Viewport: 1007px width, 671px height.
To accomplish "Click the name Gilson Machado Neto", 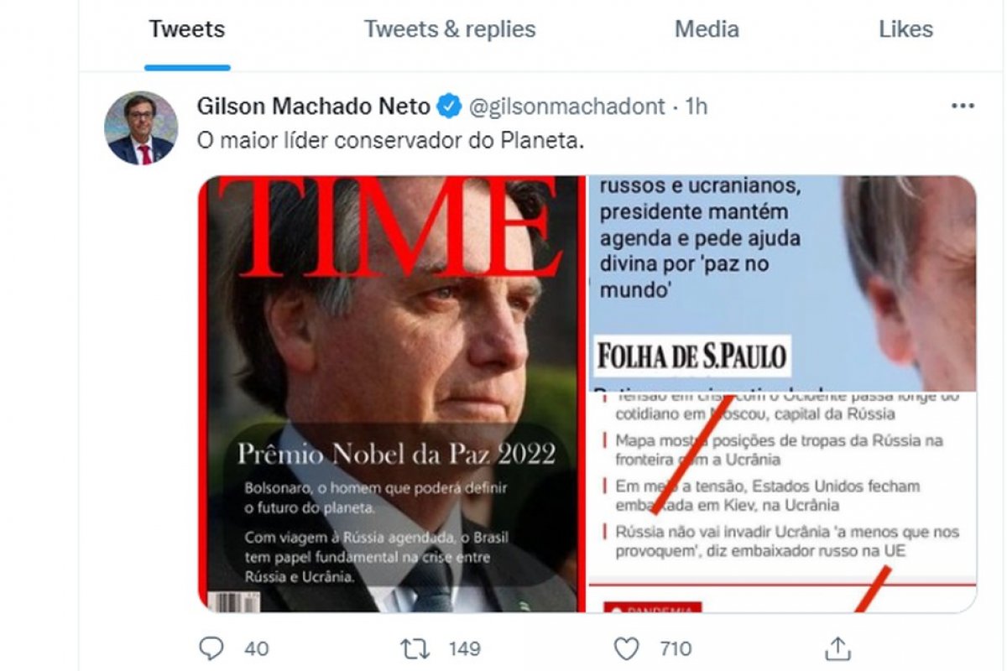I will (x=315, y=105).
